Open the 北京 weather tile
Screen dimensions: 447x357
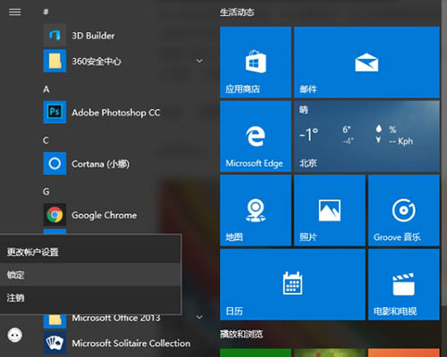(x=367, y=137)
